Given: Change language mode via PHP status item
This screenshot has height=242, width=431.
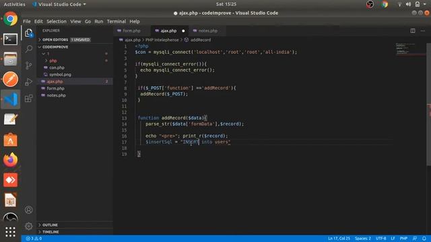Looking at the screenshot, I should [403, 239].
